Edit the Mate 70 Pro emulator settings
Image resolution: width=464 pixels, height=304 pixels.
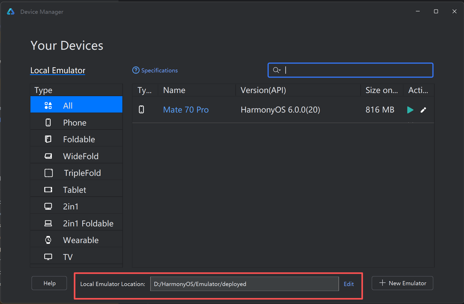423,110
